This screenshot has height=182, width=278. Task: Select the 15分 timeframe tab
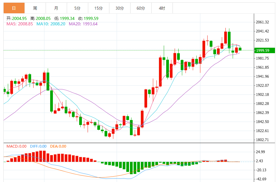pyautogui.click(x=99, y=8)
